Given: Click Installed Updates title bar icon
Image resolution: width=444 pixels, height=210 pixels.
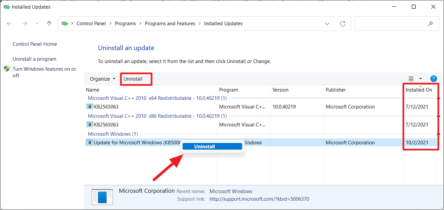Looking at the screenshot, I should point(7,7).
